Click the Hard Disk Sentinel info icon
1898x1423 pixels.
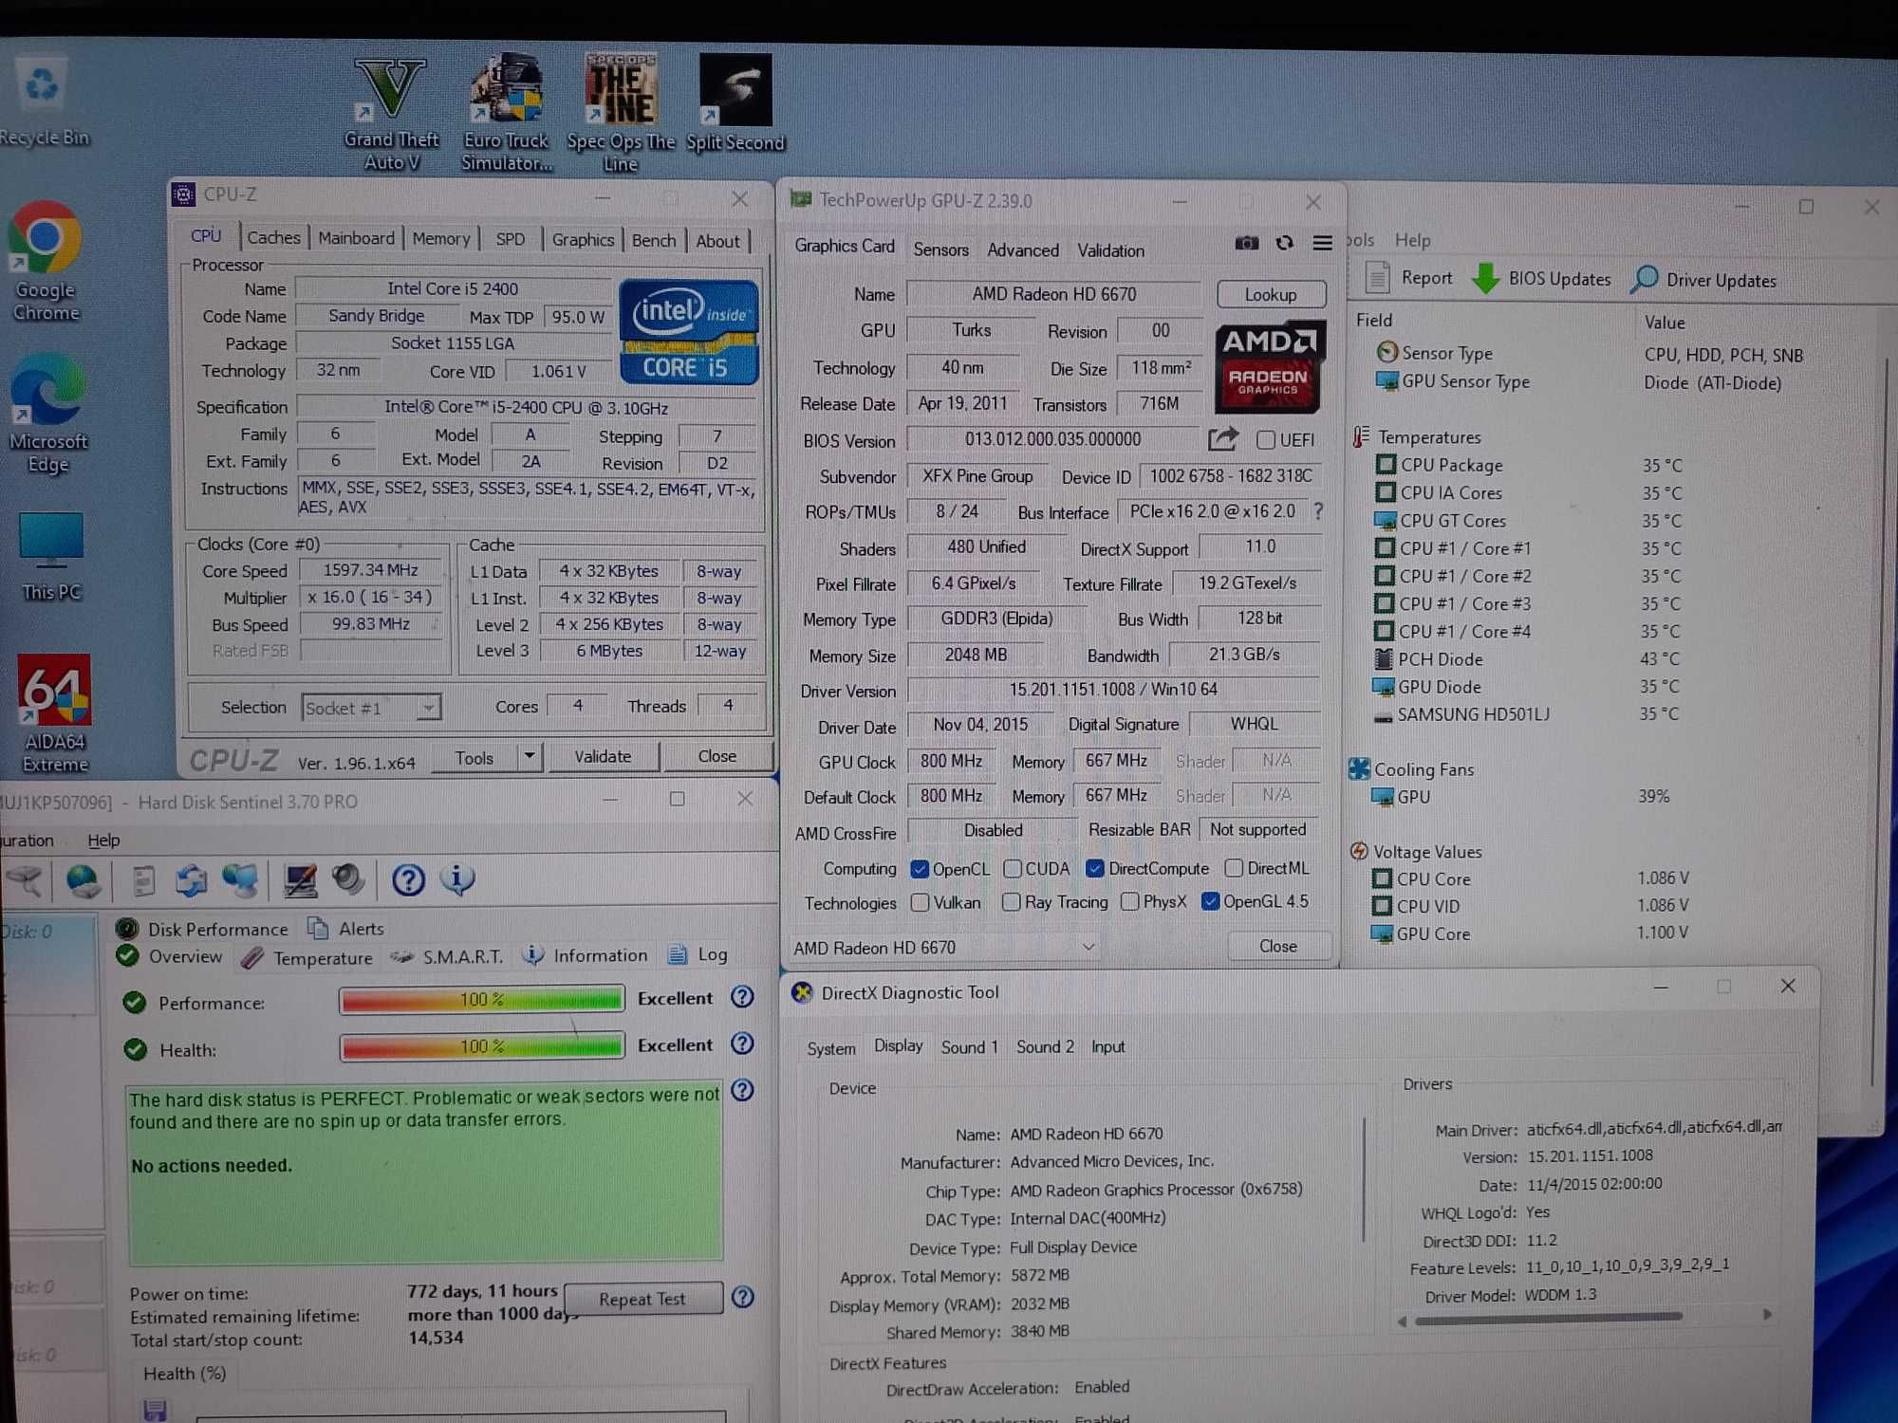click(x=457, y=879)
